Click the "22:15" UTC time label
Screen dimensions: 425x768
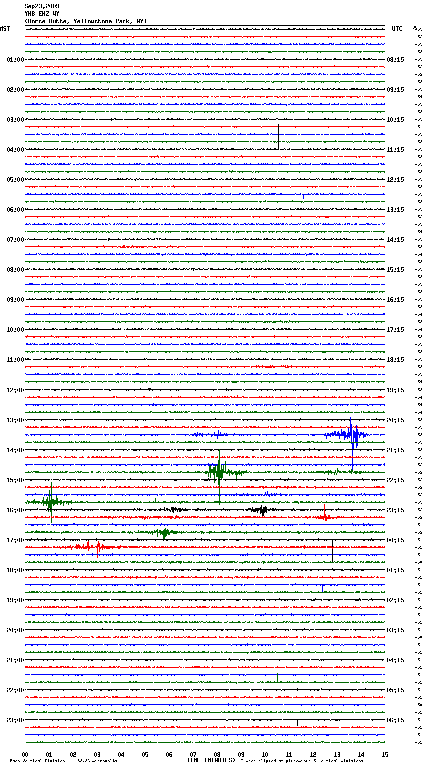(x=395, y=480)
